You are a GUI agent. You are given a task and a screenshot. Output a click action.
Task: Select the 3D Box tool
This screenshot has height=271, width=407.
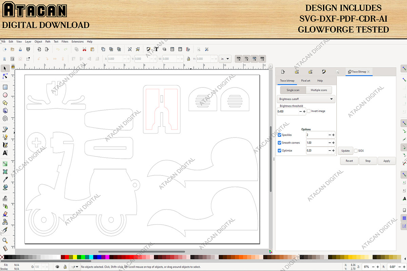5,110
